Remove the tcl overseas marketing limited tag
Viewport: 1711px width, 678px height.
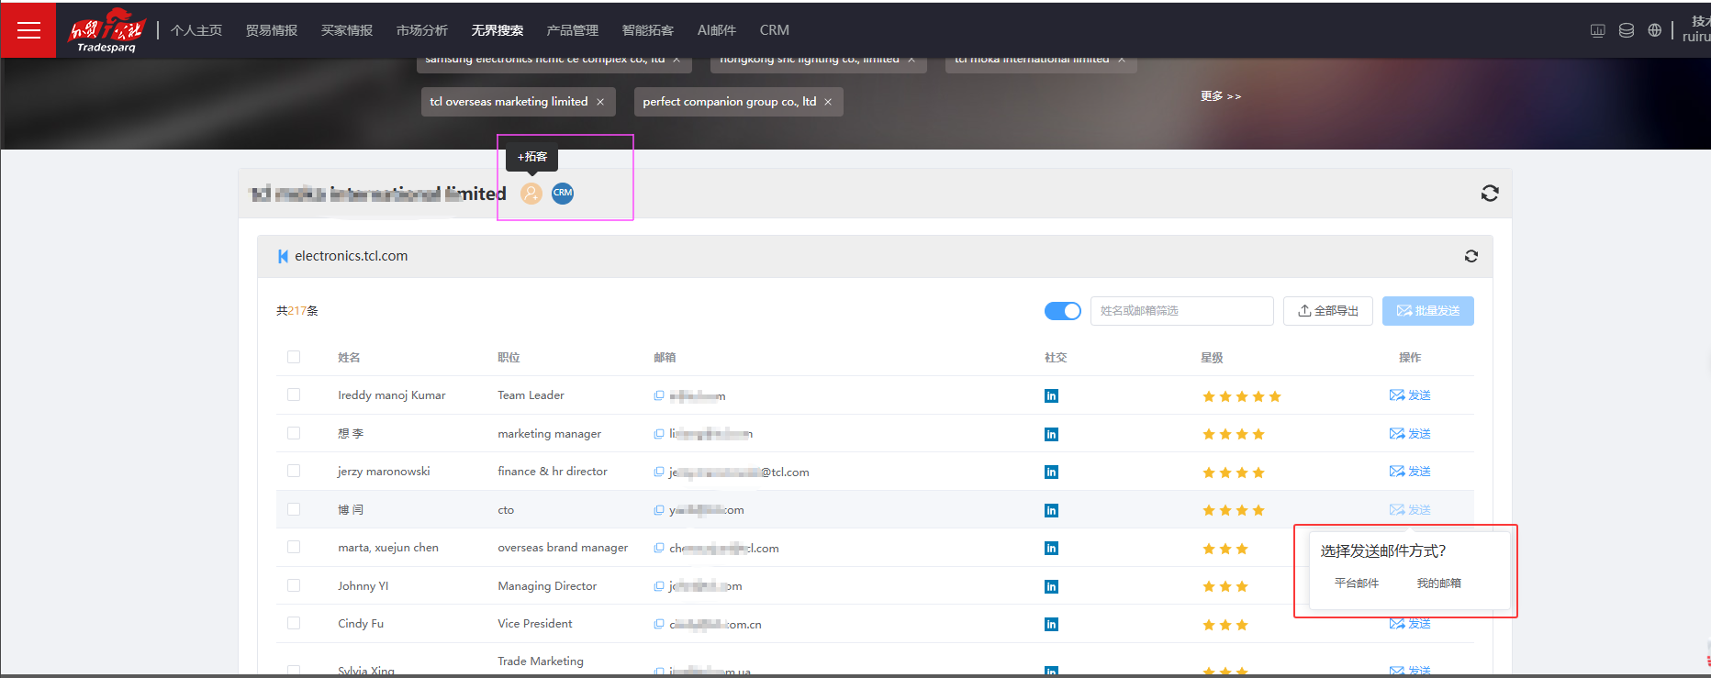pyautogui.click(x=600, y=102)
